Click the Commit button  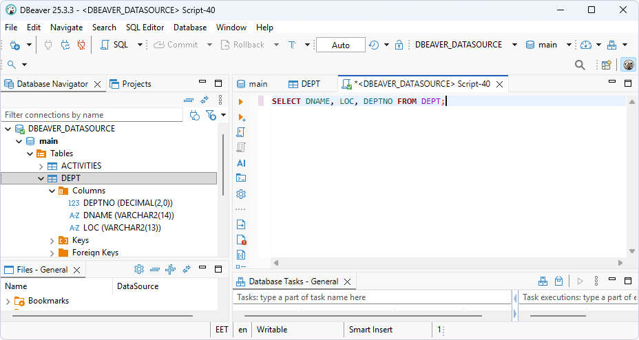(176, 45)
